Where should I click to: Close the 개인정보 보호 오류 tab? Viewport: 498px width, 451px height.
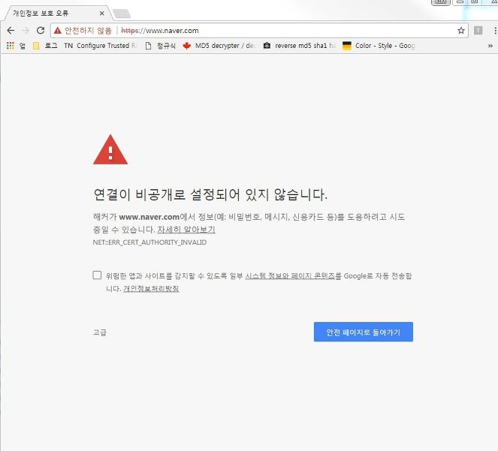pyautogui.click(x=101, y=14)
